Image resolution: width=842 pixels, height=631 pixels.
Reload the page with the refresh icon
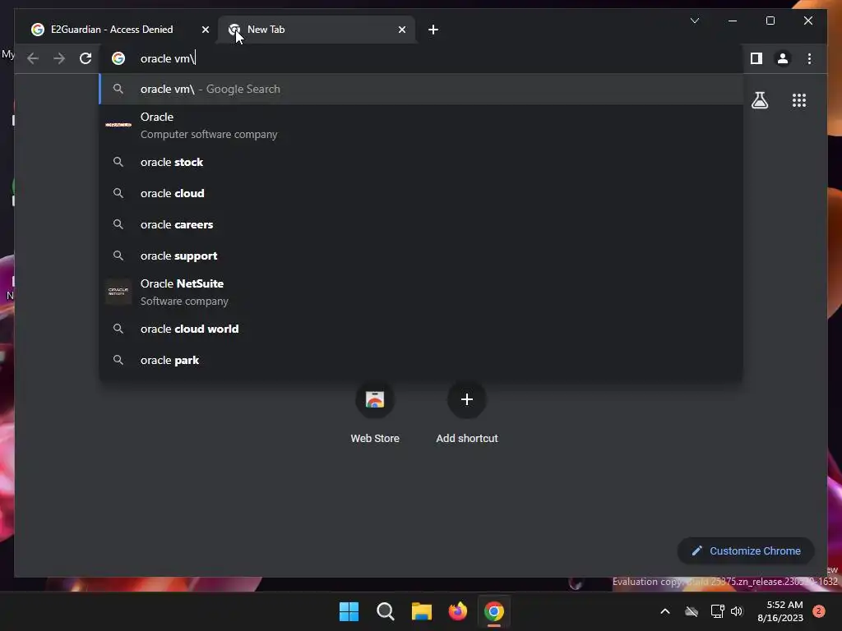click(86, 58)
